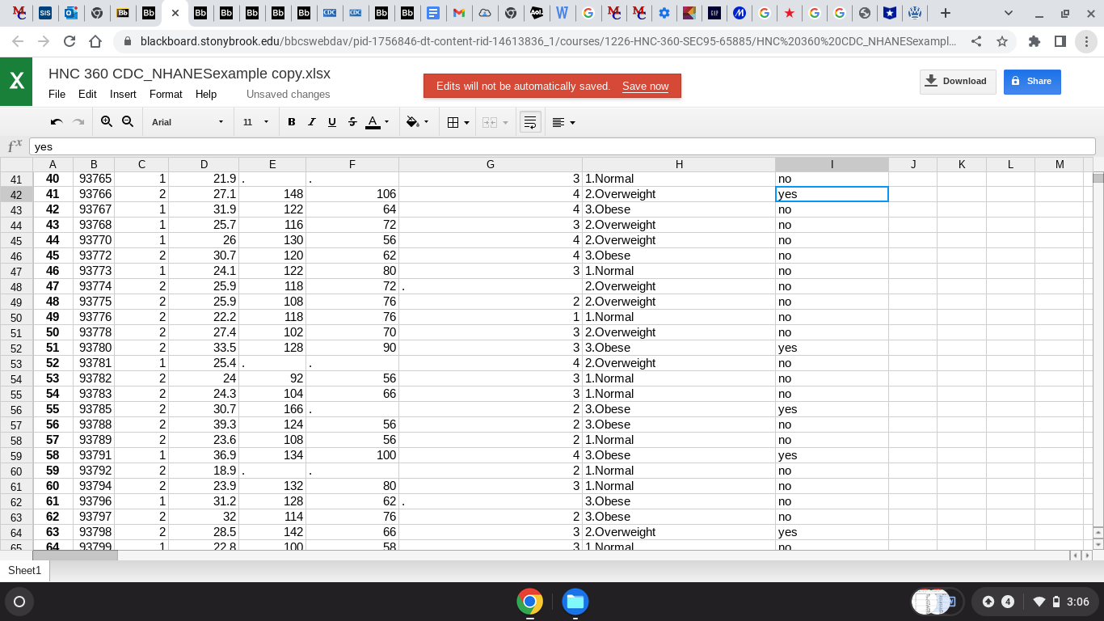The height and width of the screenshot is (621, 1104).
Task: Switch to Sheet1 tab
Action: (x=24, y=570)
